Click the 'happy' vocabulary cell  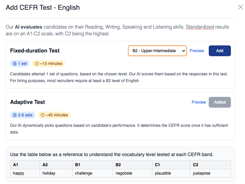tap(19, 173)
